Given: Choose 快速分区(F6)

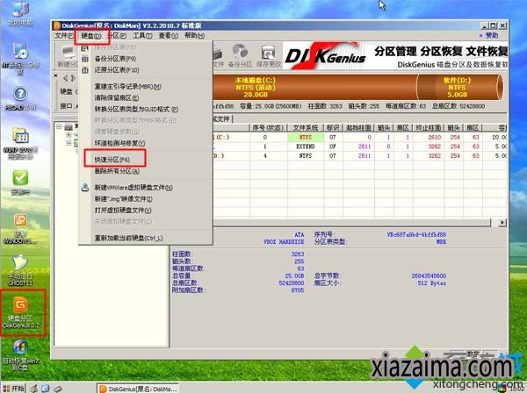Looking at the screenshot, I should [112, 160].
